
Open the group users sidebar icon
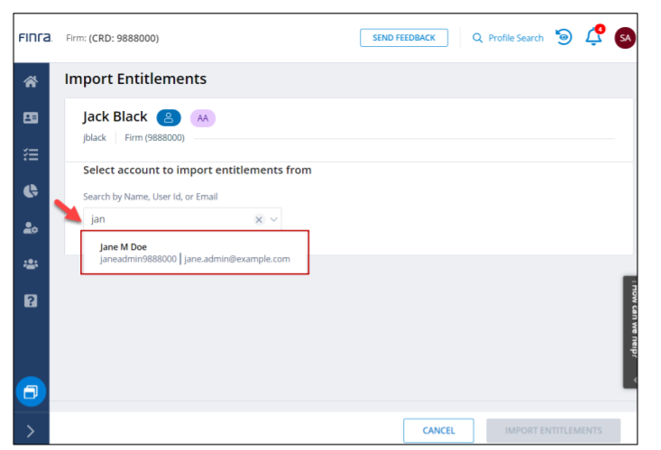point(31,264)
